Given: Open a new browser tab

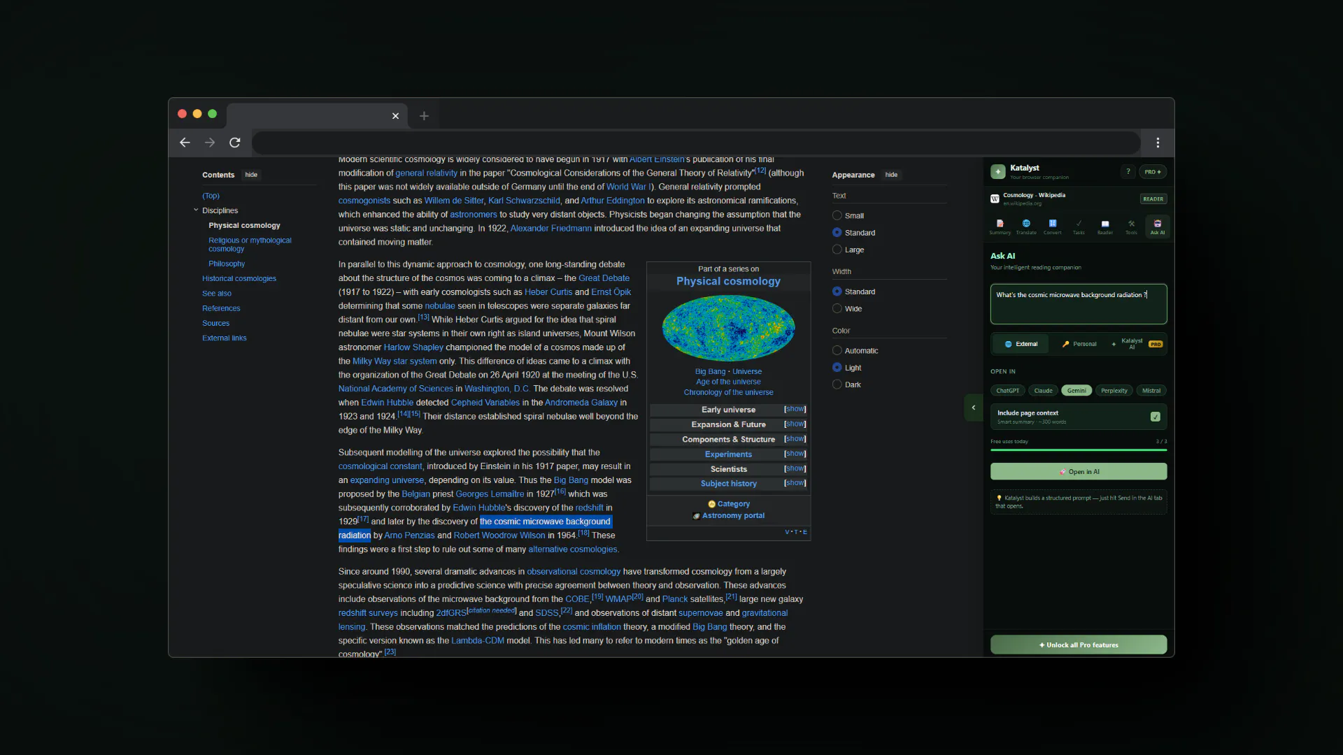Looking at the screenshot, I should tap(424, 116).
